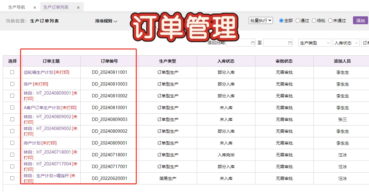This screenshot has height=192, width=369.
Task: Click 未入库 in row DD_20240810001
Action: (226, 108)
